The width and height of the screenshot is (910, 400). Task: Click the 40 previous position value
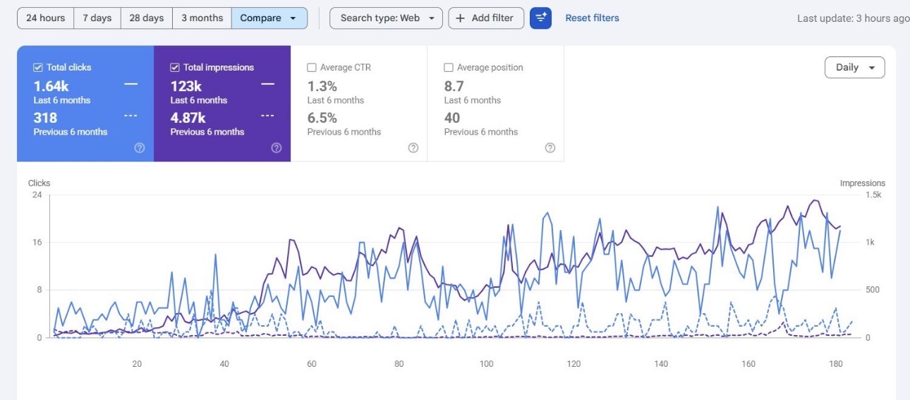click(452, 118)
